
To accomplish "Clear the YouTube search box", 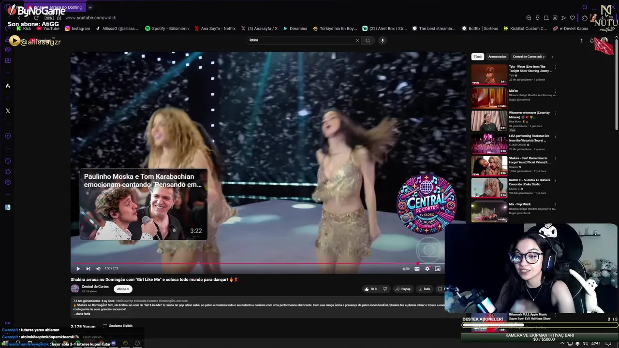I will point(357,41).
